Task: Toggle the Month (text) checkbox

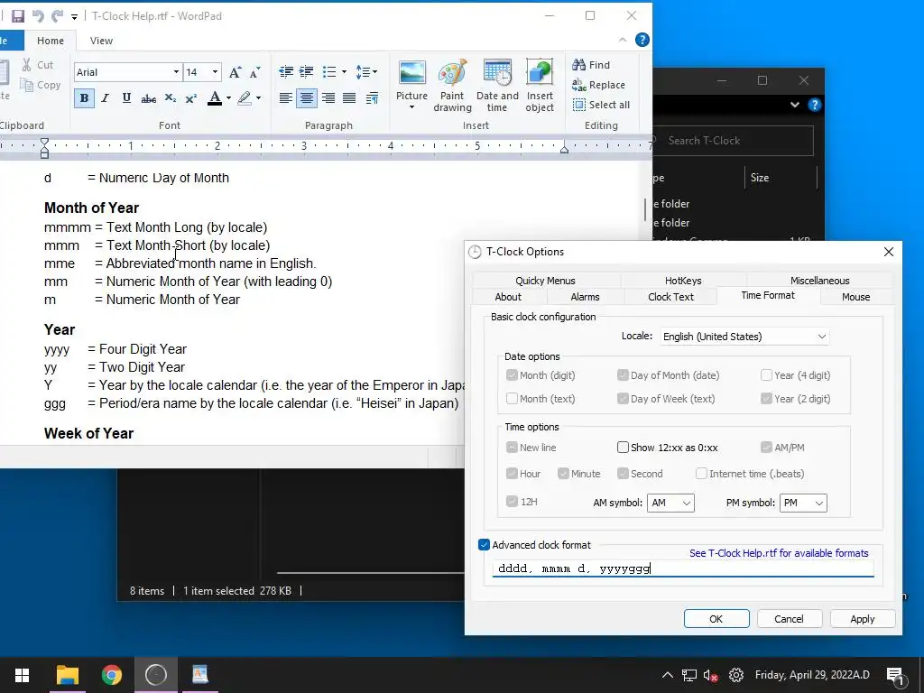Action: pos(512,399)
